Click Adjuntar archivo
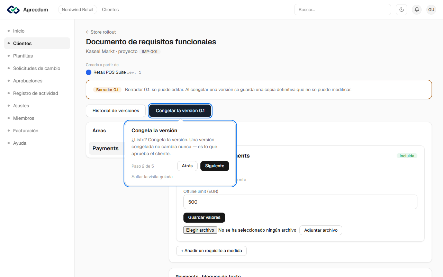 (x=320, y=230)
